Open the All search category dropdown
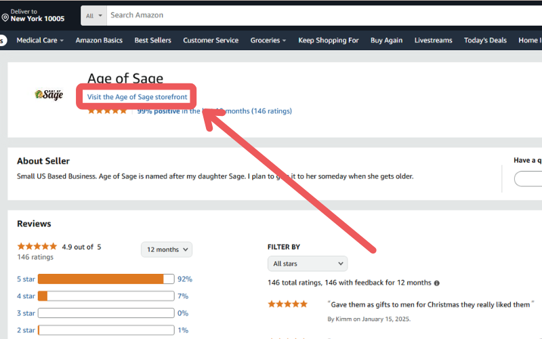The width and height of the screenshot is (542, 339). click(94, 15)
